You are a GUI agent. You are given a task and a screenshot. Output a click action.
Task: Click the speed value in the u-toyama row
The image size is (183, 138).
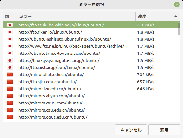pos(145,53)
